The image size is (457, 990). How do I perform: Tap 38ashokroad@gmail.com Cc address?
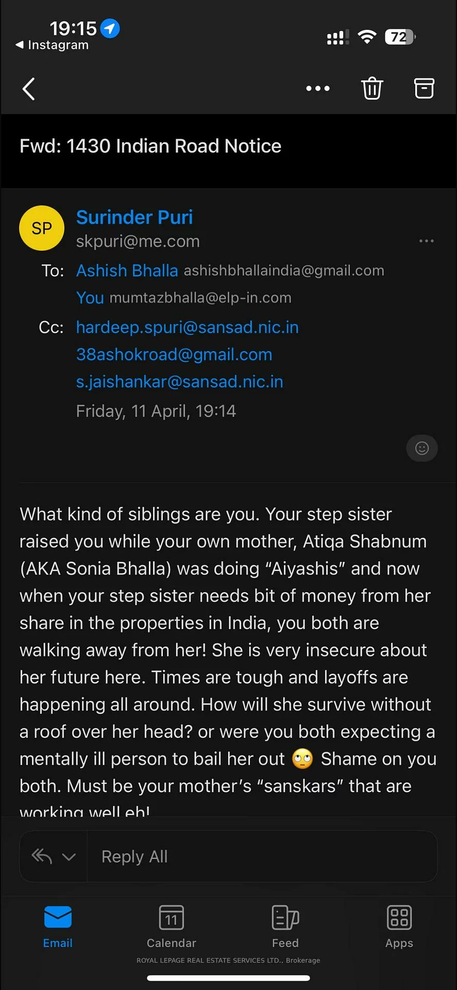tap(174, 354)
